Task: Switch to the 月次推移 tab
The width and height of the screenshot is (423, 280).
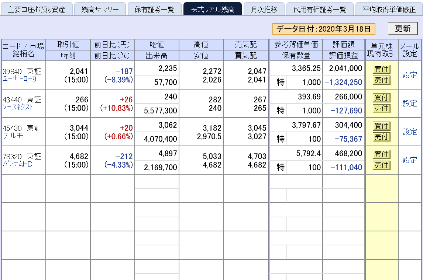Action: (x=265, y=8)
